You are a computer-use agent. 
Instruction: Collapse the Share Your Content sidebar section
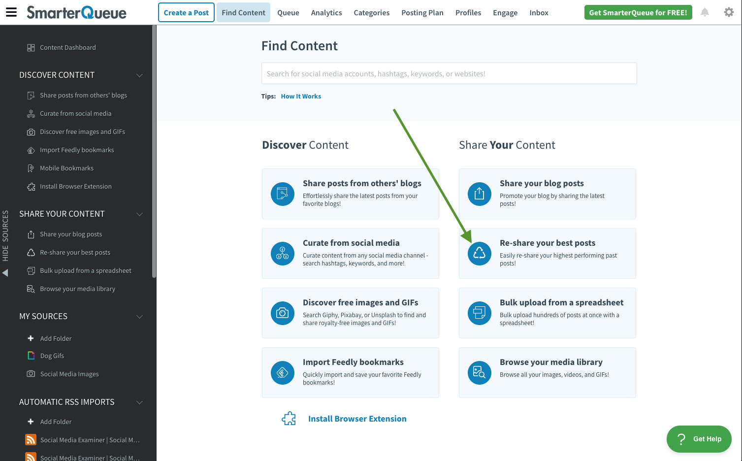click(139, 214)
